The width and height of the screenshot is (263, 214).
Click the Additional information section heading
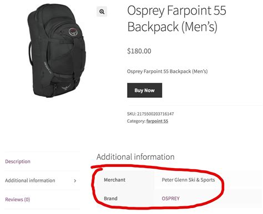(135, 157)
